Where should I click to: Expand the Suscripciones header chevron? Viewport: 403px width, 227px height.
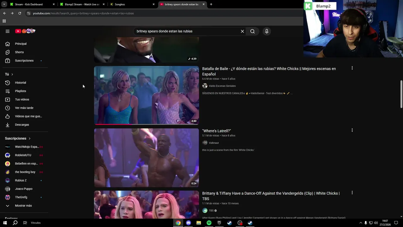tap(30, 138)
